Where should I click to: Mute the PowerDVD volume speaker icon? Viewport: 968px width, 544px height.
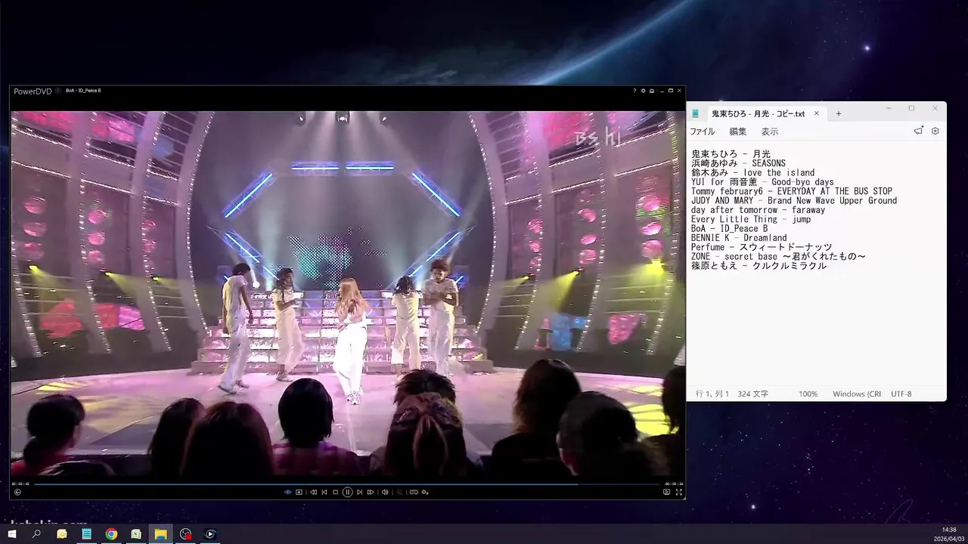click(385, 492)
